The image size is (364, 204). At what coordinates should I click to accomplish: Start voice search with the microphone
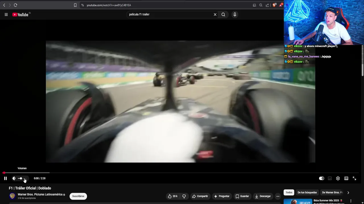235,14
